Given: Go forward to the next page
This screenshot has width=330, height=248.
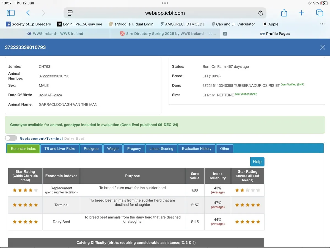Looking at the screenshot, I should point(44,13).
